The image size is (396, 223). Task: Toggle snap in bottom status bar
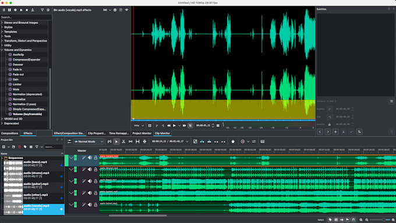353,220
